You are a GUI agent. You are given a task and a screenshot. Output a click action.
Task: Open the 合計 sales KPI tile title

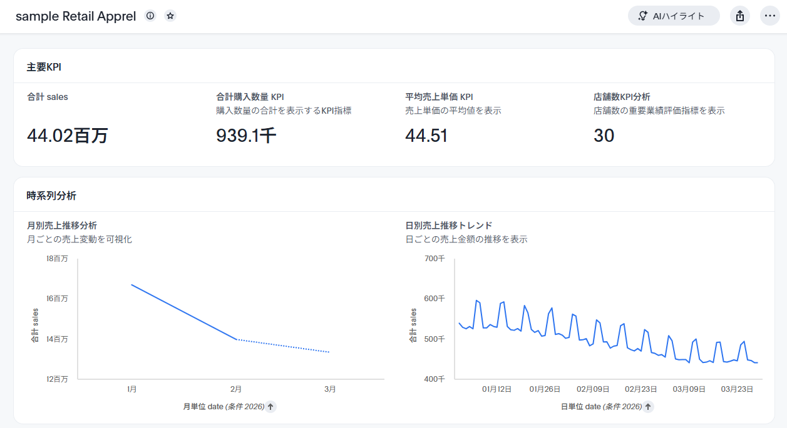(48, 97)
